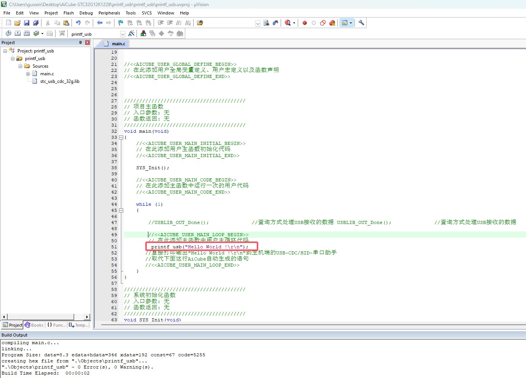Switch to the Books tab
526x378 pixels.
[34, 325]
